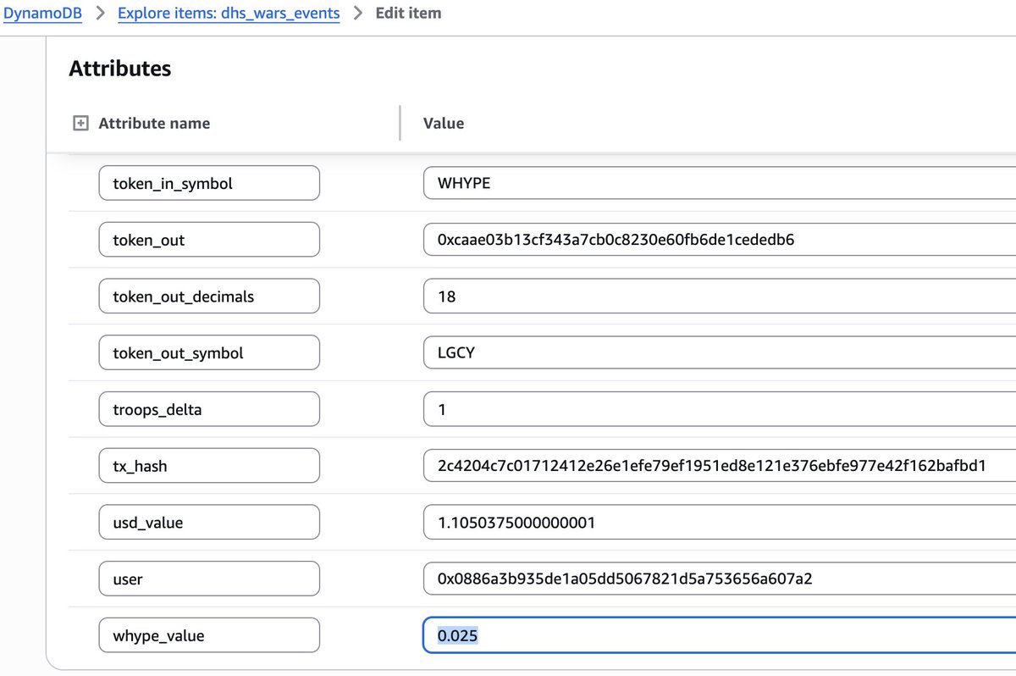Select the whype_value attribute name field
The image size is (1016, 676).
[x=209, y=635]
